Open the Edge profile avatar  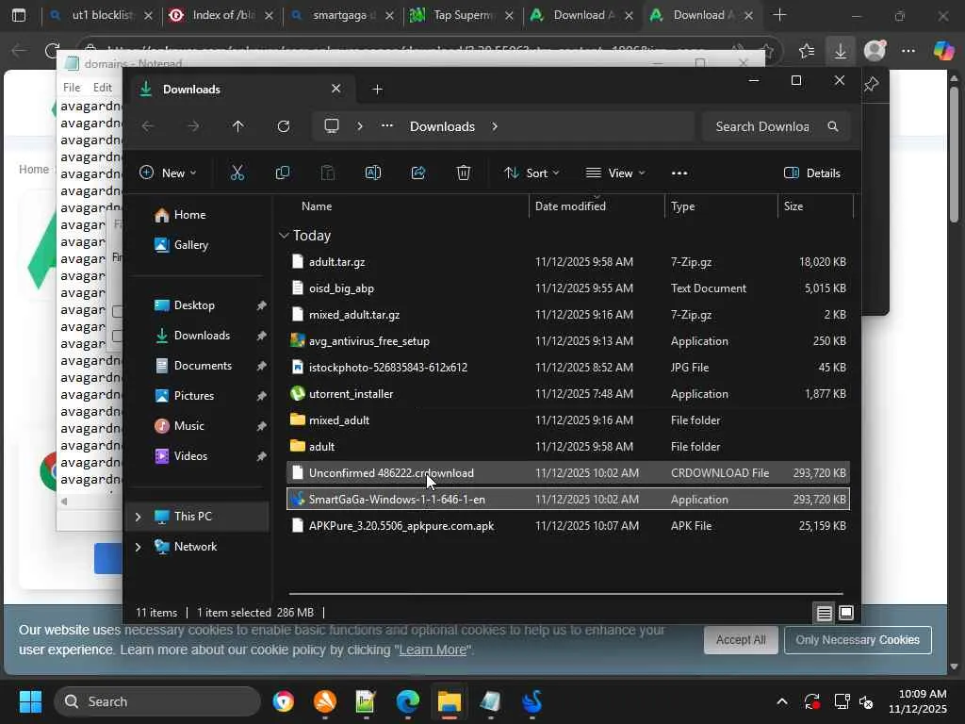875,51
